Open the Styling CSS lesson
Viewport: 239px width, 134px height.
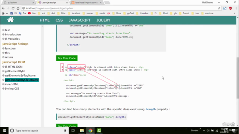(x=12, y=89)
